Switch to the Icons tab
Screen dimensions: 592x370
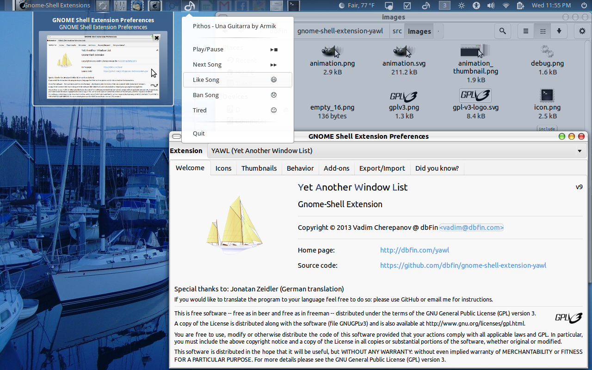[x=223, y=168]
